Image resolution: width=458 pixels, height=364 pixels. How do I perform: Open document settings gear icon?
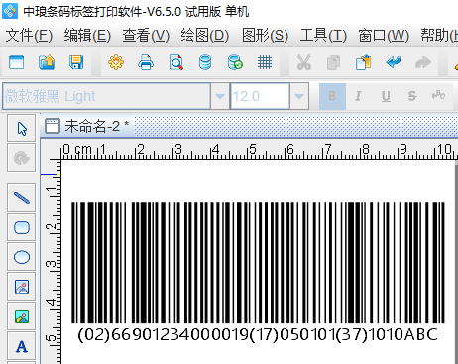116,62
